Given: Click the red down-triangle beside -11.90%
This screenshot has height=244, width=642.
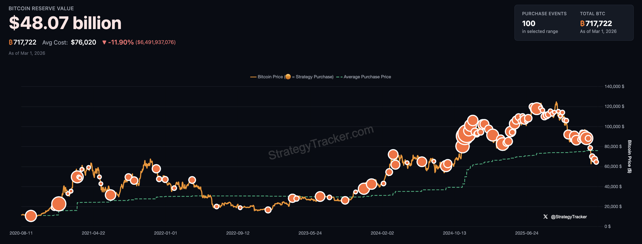Looking at the screenshot, I should pos(104,42).
